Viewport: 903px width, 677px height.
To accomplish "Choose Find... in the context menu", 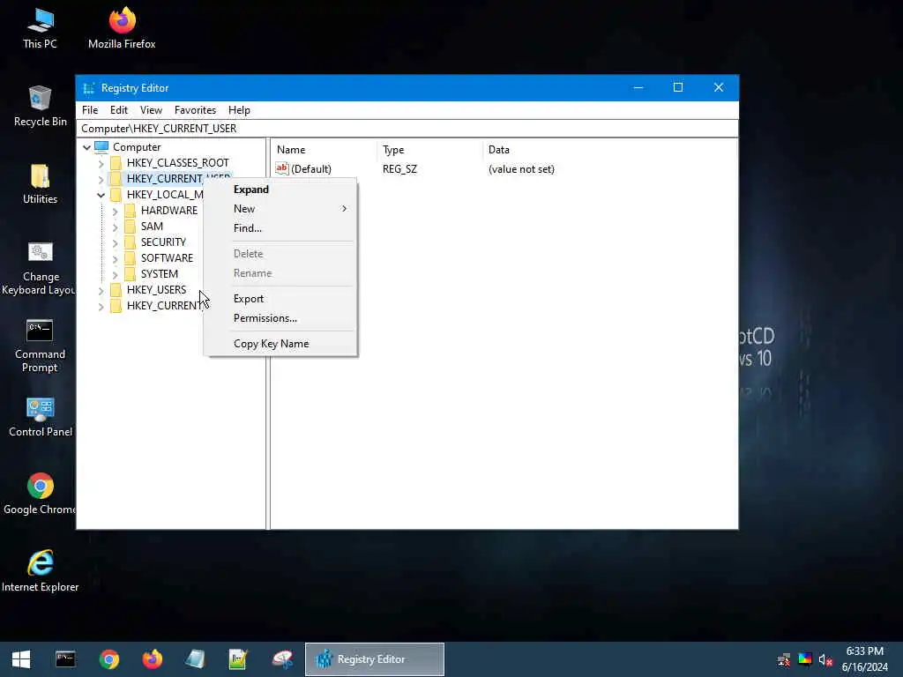I will point(280,228).
